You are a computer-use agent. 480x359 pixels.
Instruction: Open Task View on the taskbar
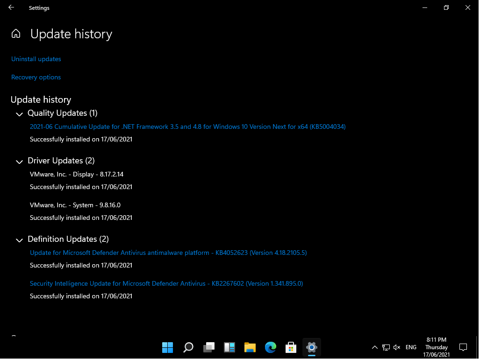[x=209, y=348]
